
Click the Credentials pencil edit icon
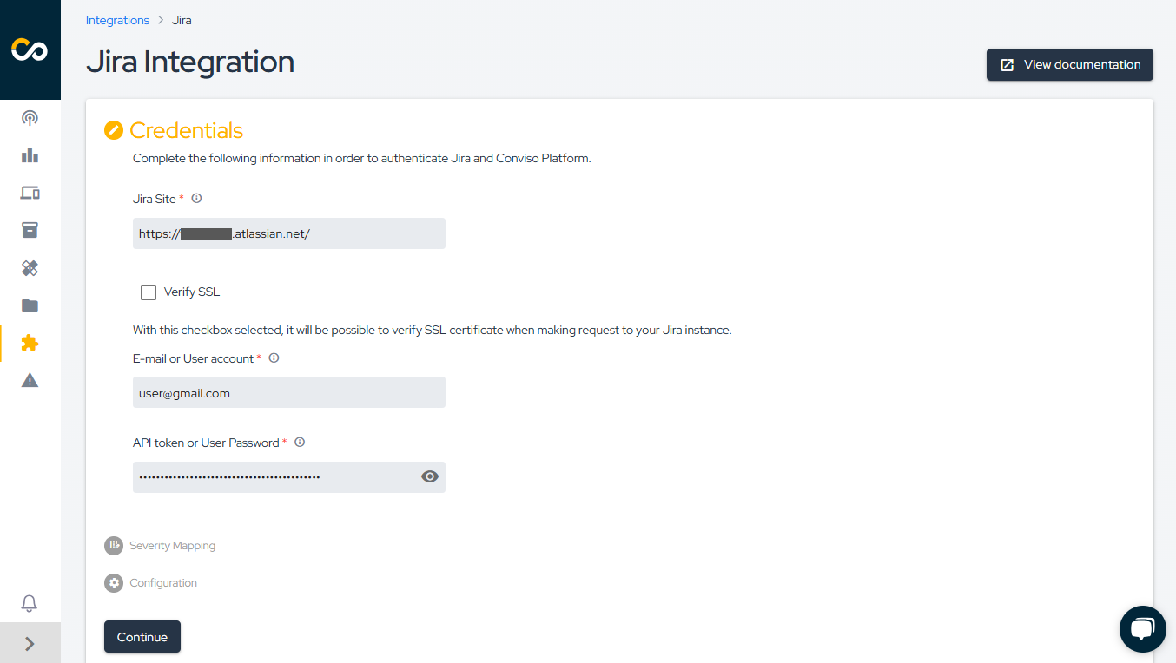[x=114, y=130]
